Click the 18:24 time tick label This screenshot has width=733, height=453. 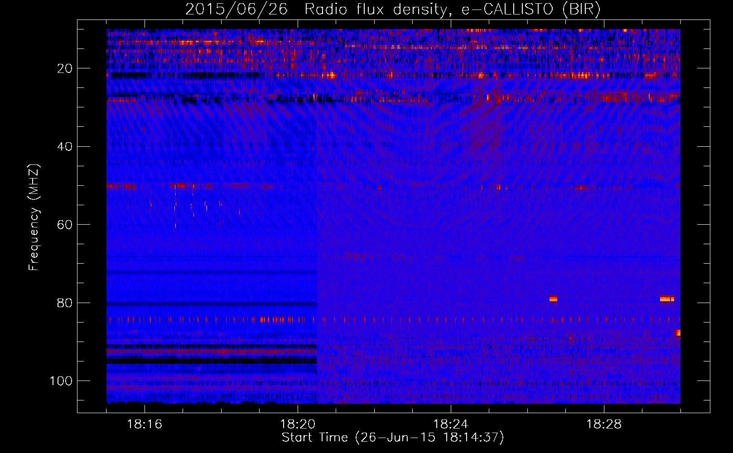tap(451, 424)
